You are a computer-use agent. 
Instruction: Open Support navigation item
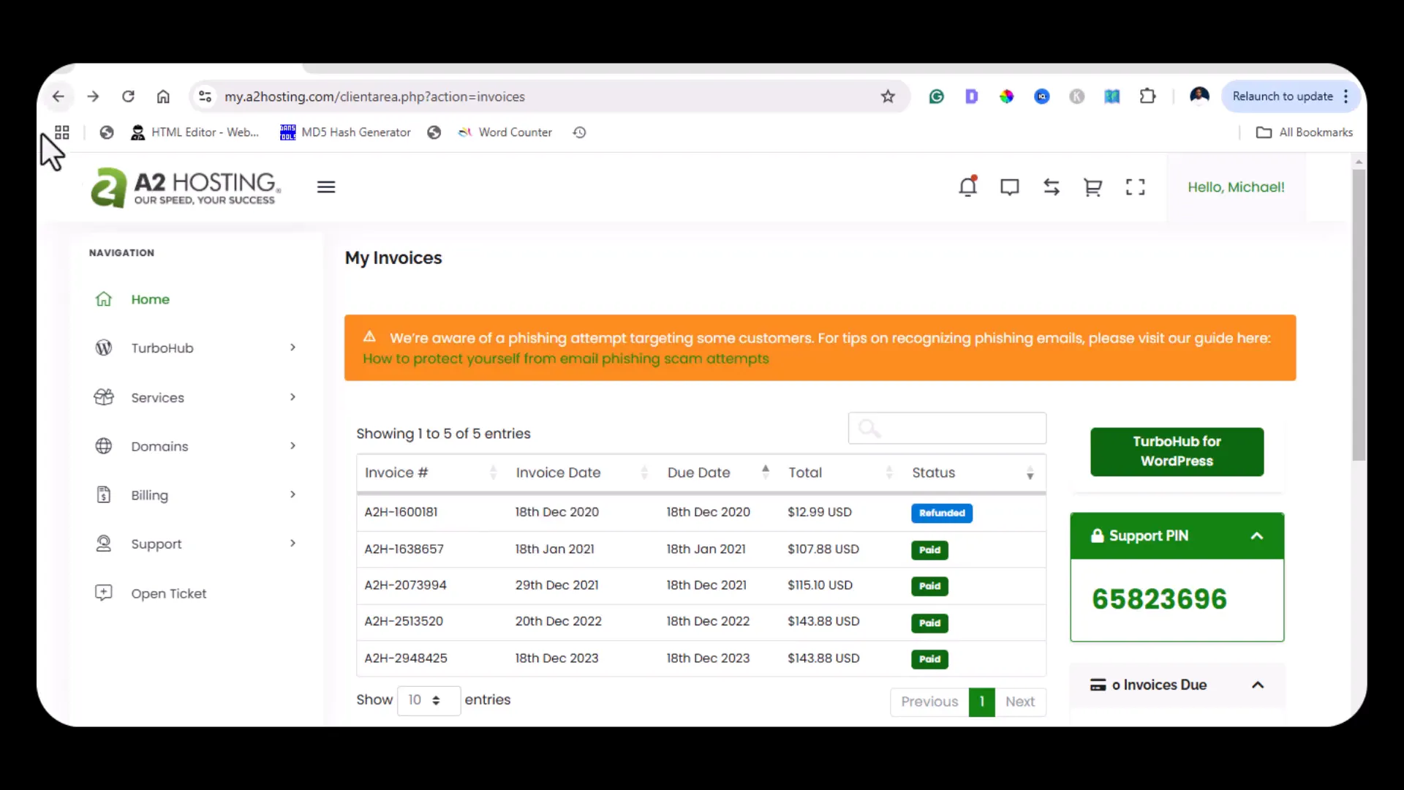tap(156, 544)
